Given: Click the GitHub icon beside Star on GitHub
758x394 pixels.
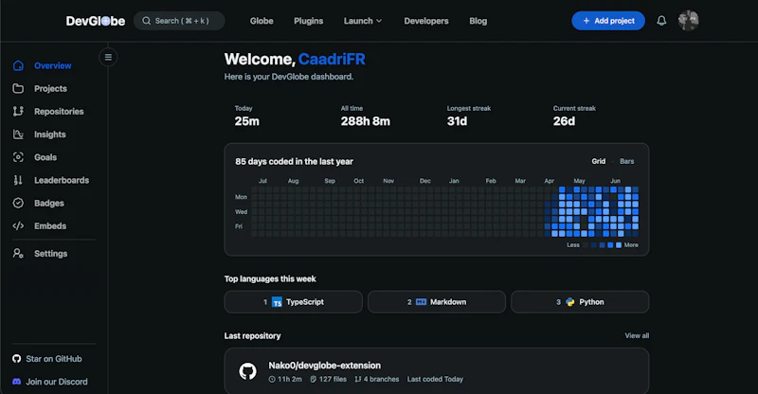Looking at the screenshot, I should 16,359.
